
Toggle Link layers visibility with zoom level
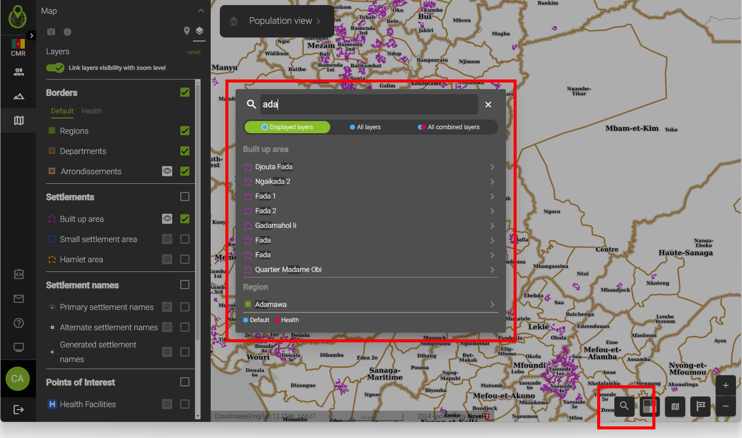click(x=55, y=68)
